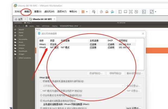Viewport: 168px width, 109px height.
Task: Select the NAT 模式 radio button
Action: [41, 91]
